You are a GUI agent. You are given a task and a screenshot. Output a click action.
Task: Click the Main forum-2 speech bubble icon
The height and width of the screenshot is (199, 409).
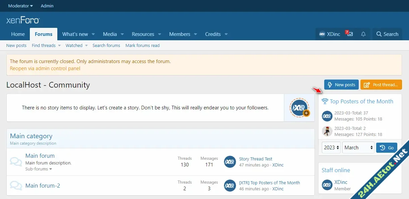coord(16,186)
